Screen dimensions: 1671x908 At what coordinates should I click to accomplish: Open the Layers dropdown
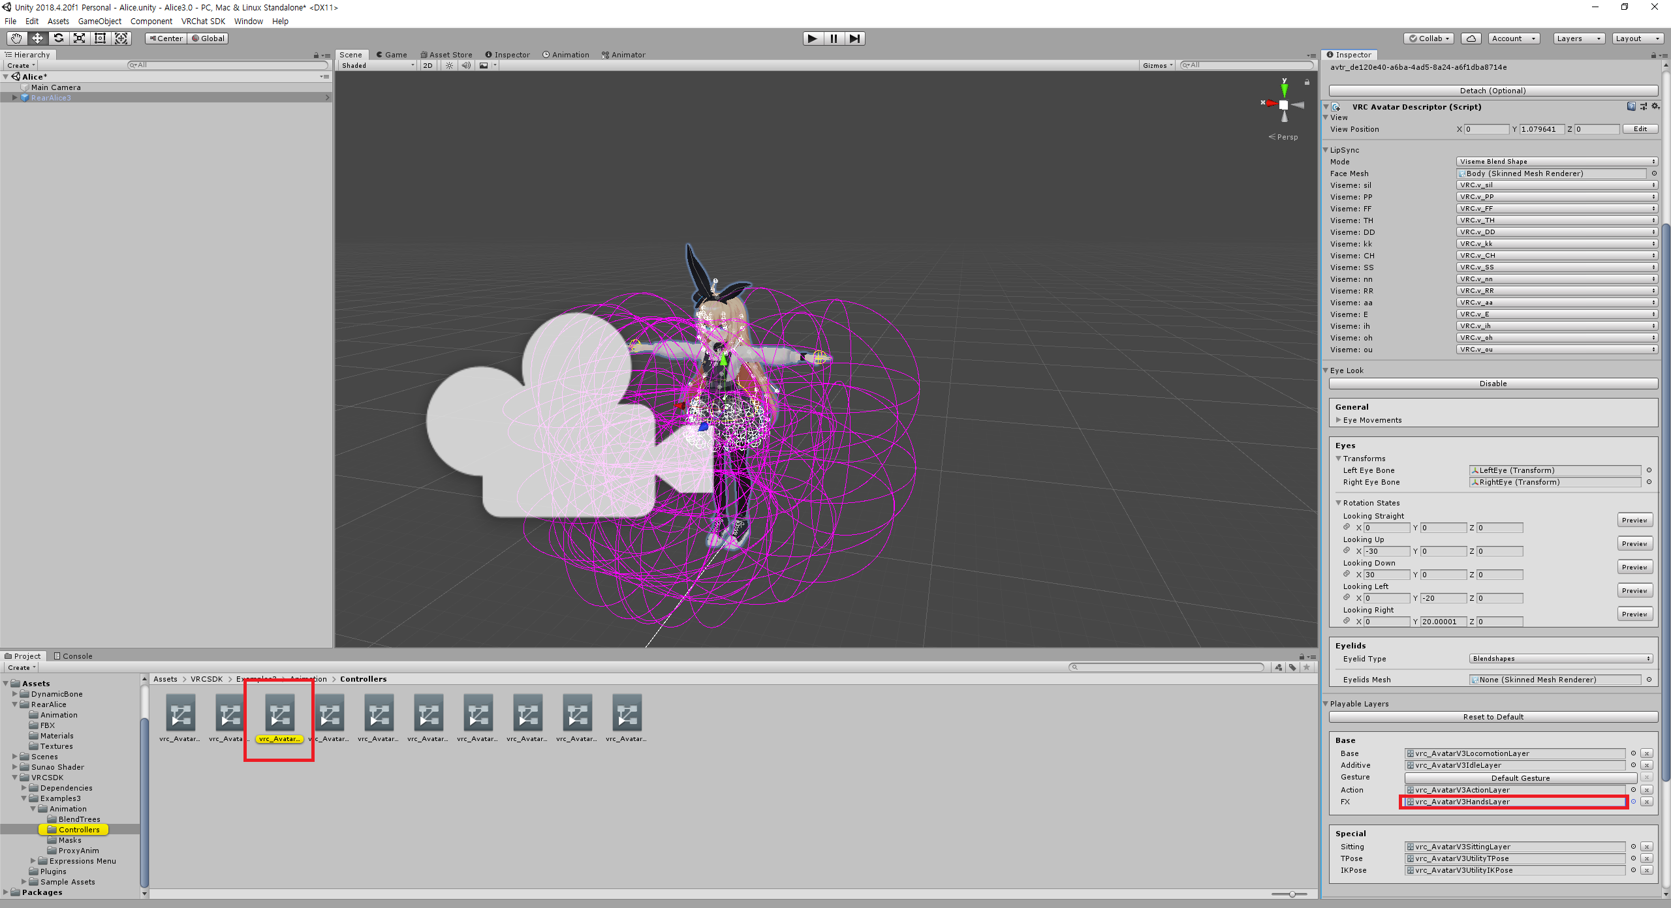point(1578,38)
